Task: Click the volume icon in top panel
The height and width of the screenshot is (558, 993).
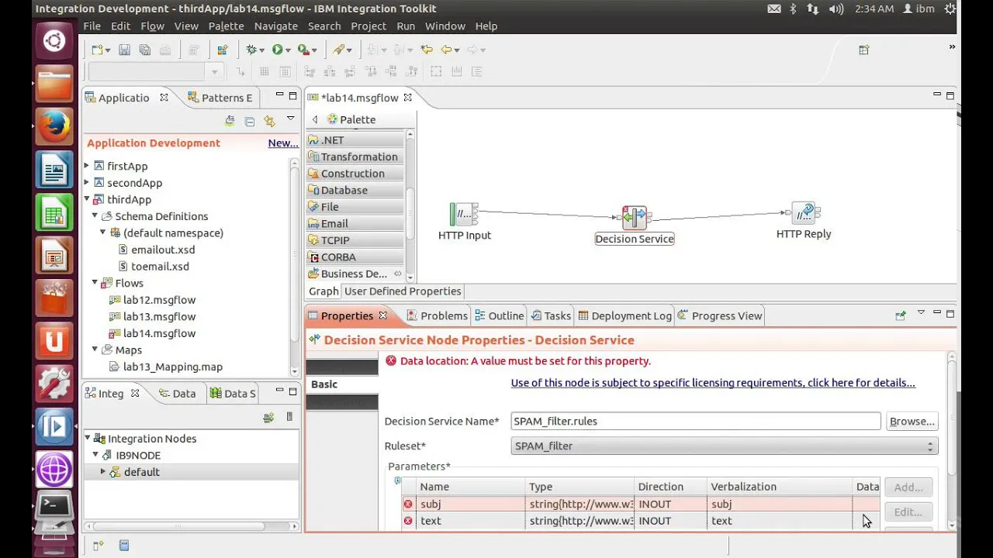Action: (836, 9)
